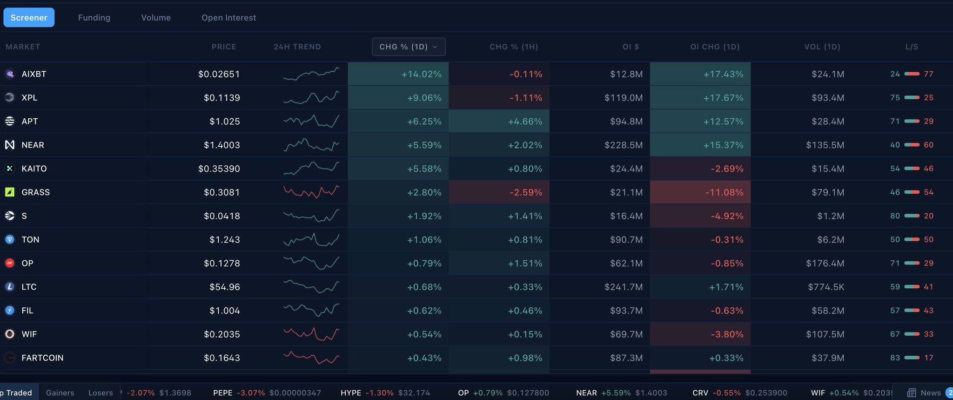This screenshot has height=400, width=953.
Task: Click the TON coin icon
Action: [x=10, y=240]
